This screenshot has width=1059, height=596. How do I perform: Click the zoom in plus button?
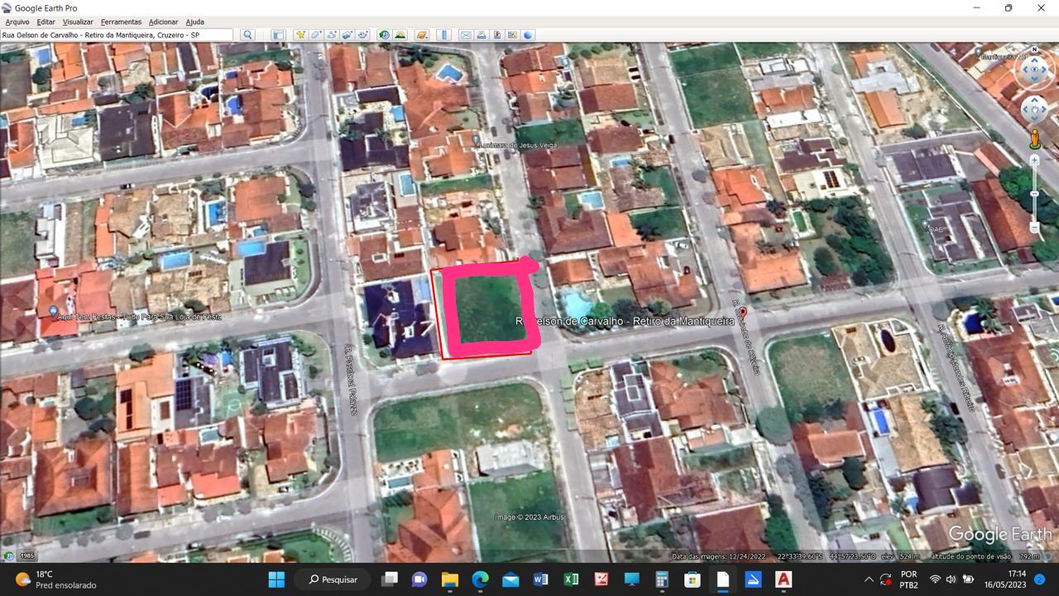click(1034, 161)
